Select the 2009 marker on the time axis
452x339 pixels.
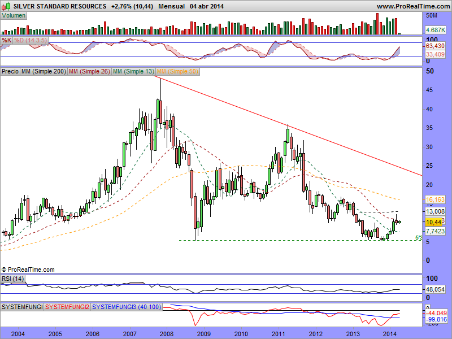click(x=203, y=334)
